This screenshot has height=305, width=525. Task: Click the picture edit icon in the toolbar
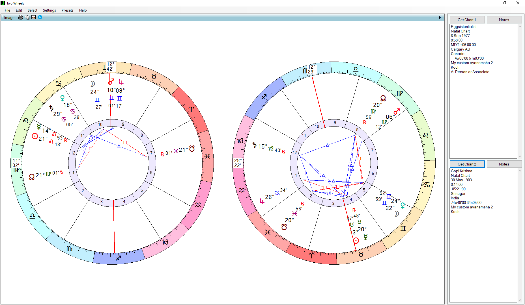point(34,18)
